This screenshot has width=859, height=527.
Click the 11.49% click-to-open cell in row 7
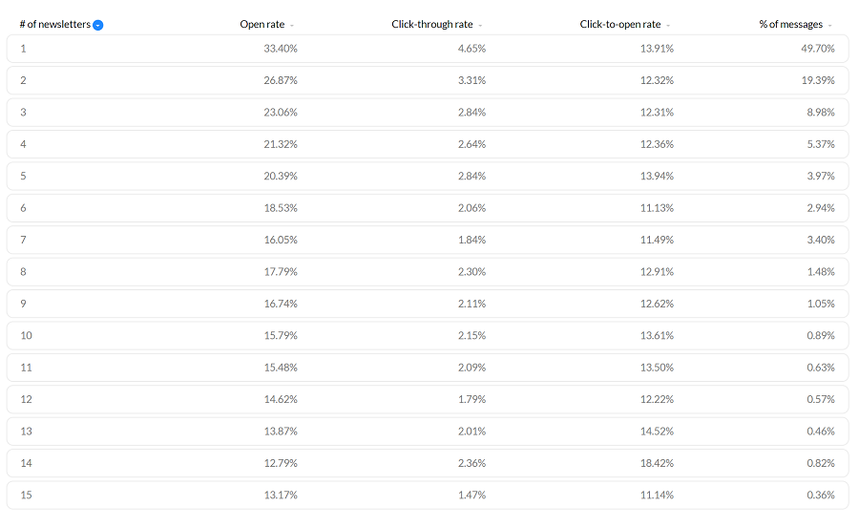pos(656,240)
